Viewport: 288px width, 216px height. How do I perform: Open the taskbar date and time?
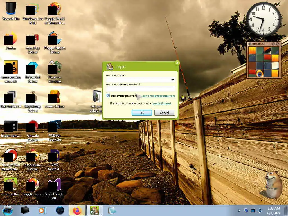[x=274, y=211]
